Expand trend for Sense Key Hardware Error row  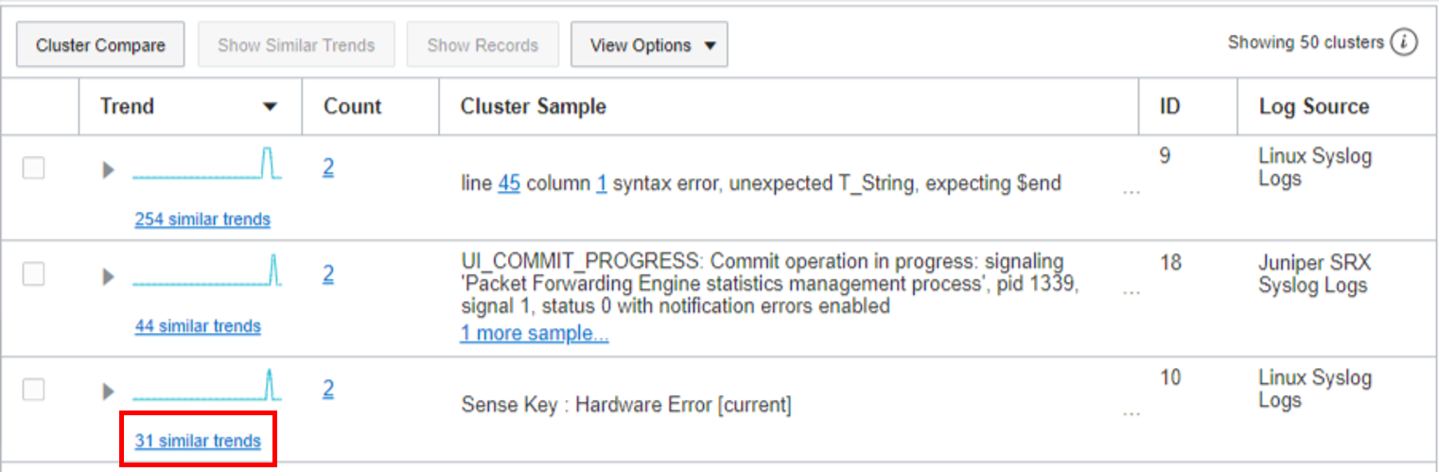point(109,391)
